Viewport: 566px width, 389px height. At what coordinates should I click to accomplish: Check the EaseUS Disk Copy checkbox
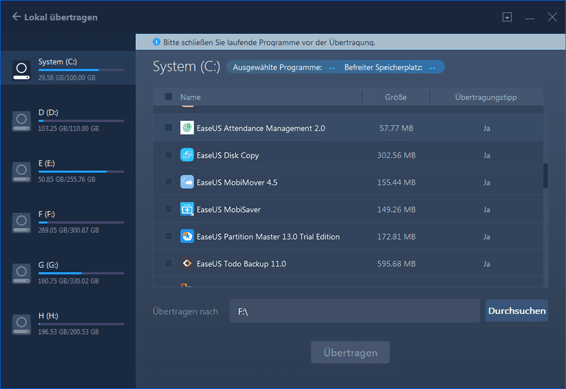tap(168, 155)
